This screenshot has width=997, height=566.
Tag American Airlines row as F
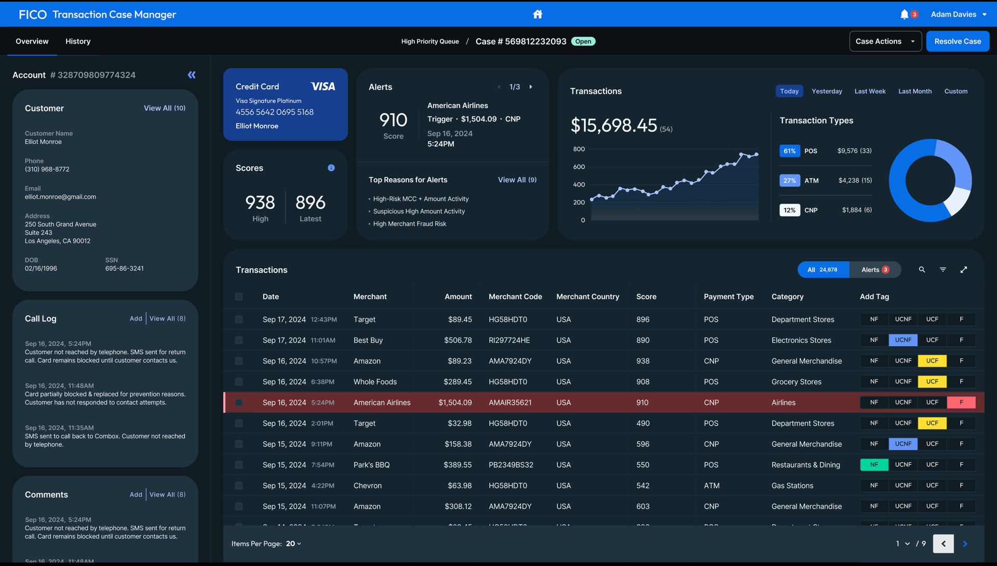(x=961, y=402)
